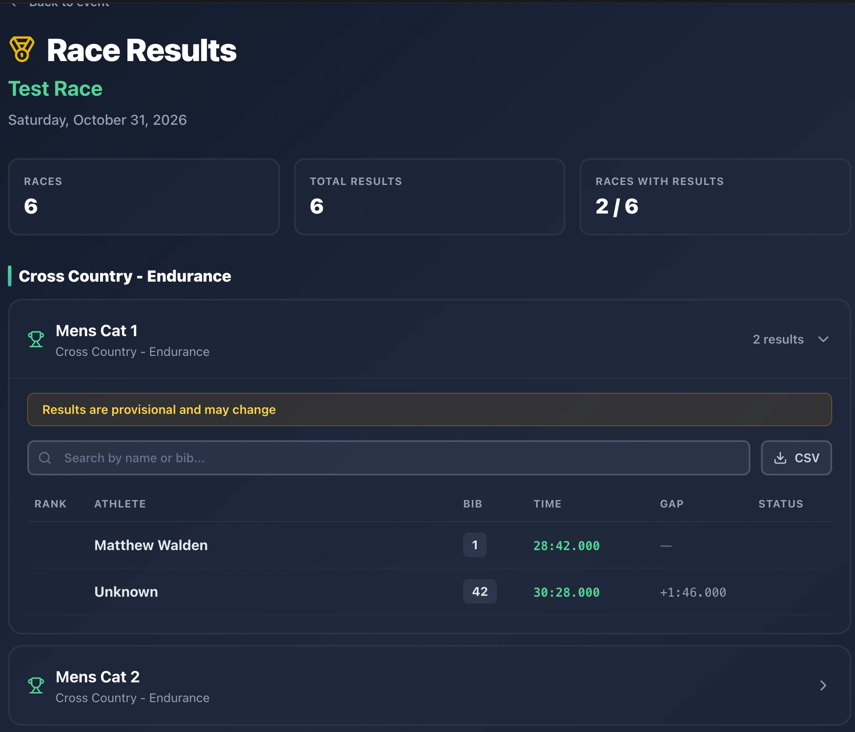Click the BIB column header
The width and height of the screenshot is (855, 732).
click(x=473, y=504)
